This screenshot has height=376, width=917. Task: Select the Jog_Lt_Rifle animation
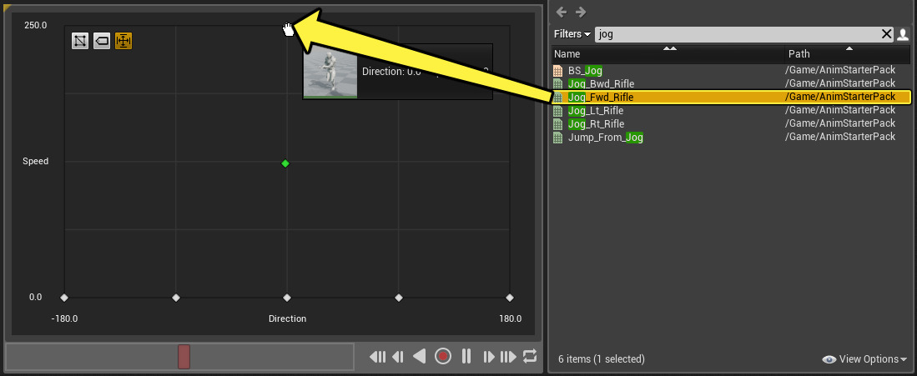596,111
